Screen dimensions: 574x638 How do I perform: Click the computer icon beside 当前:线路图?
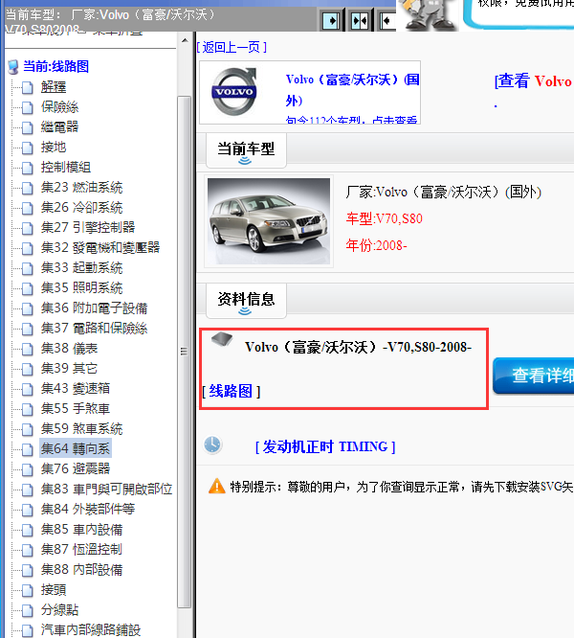click(x=13, y=67)
